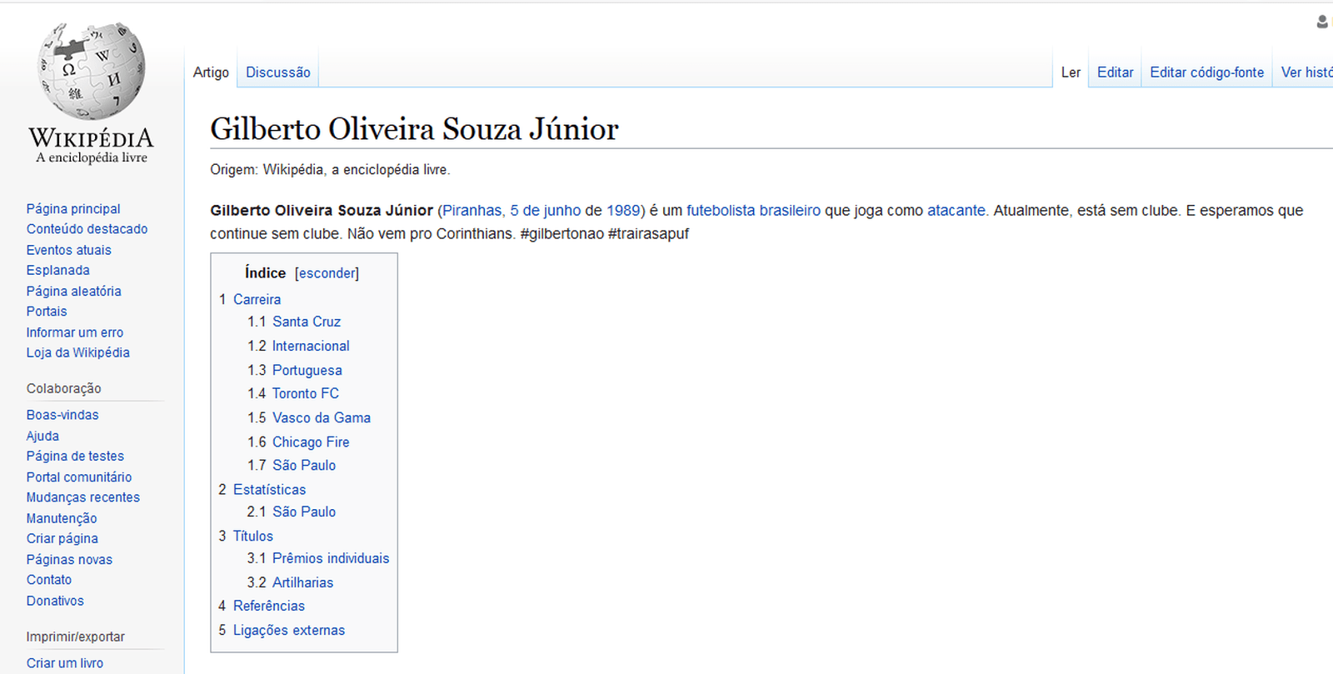Image resolution: width=1333 pixels, height=674 pixels.
Task: Click the user account icon at top right
Action: [1322, 22]
